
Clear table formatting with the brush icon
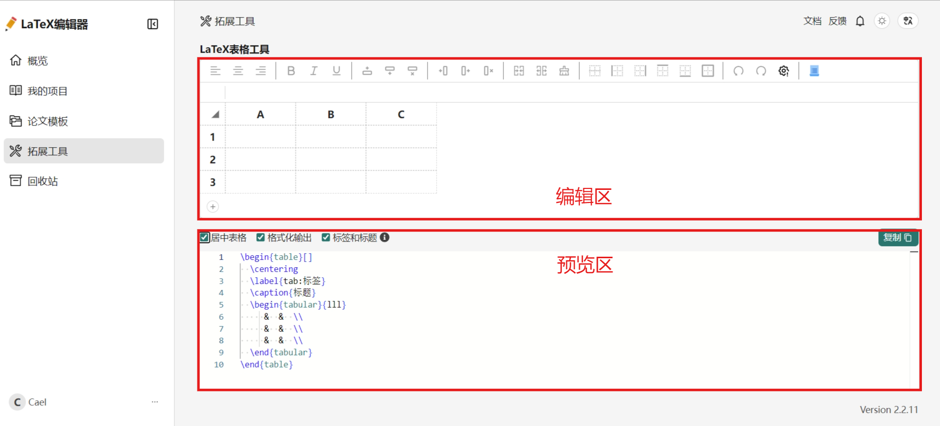[x=564, y=71]
